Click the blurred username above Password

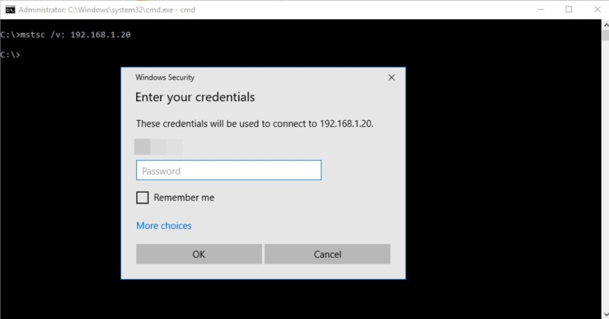(x=158, y=146)
